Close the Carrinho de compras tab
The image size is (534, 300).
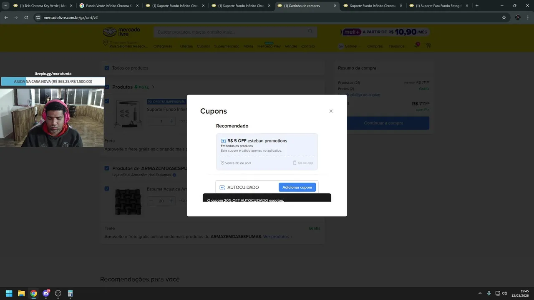pyautogui.click(x=335, y=6)
